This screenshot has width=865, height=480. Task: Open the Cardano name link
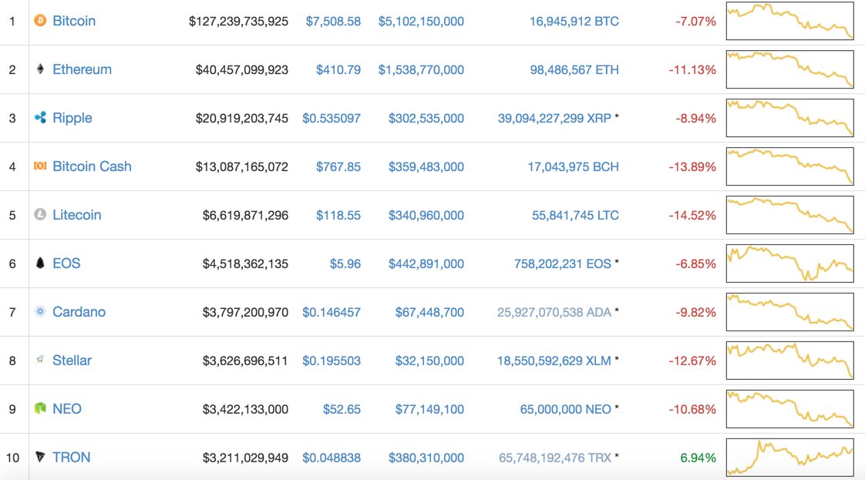point(79,312)
